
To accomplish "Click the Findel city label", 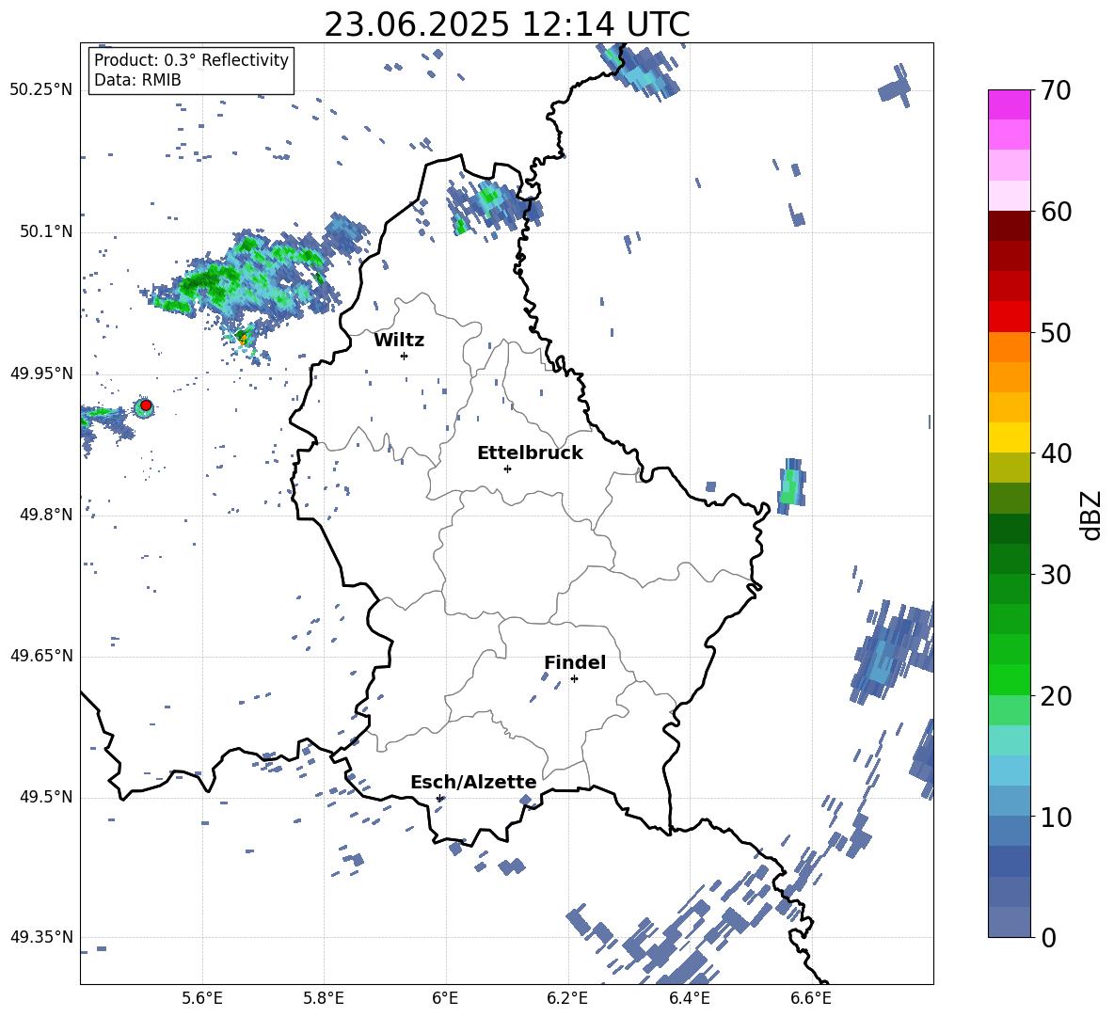I will point(575,662).
